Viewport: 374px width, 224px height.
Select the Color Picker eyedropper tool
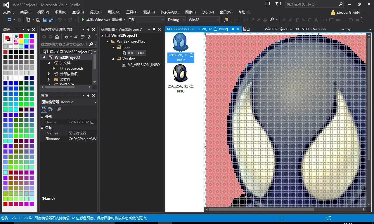tap(252, 20)
